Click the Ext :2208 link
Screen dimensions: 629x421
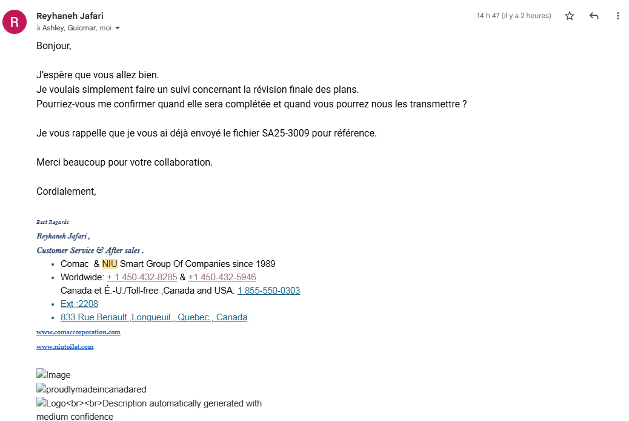(x=79, y=304)
